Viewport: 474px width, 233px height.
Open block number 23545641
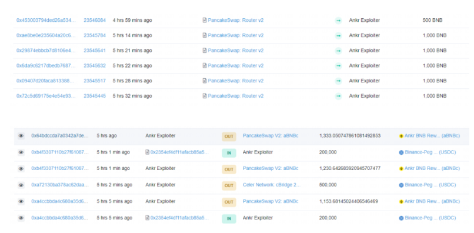point(95,51)
